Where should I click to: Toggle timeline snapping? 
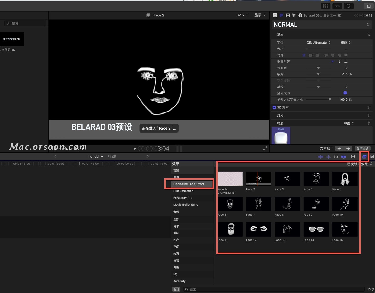pyautogui.click(x=344, y=157)
